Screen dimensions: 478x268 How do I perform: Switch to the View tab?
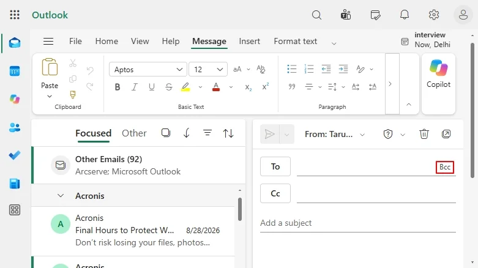pos(140,41)
